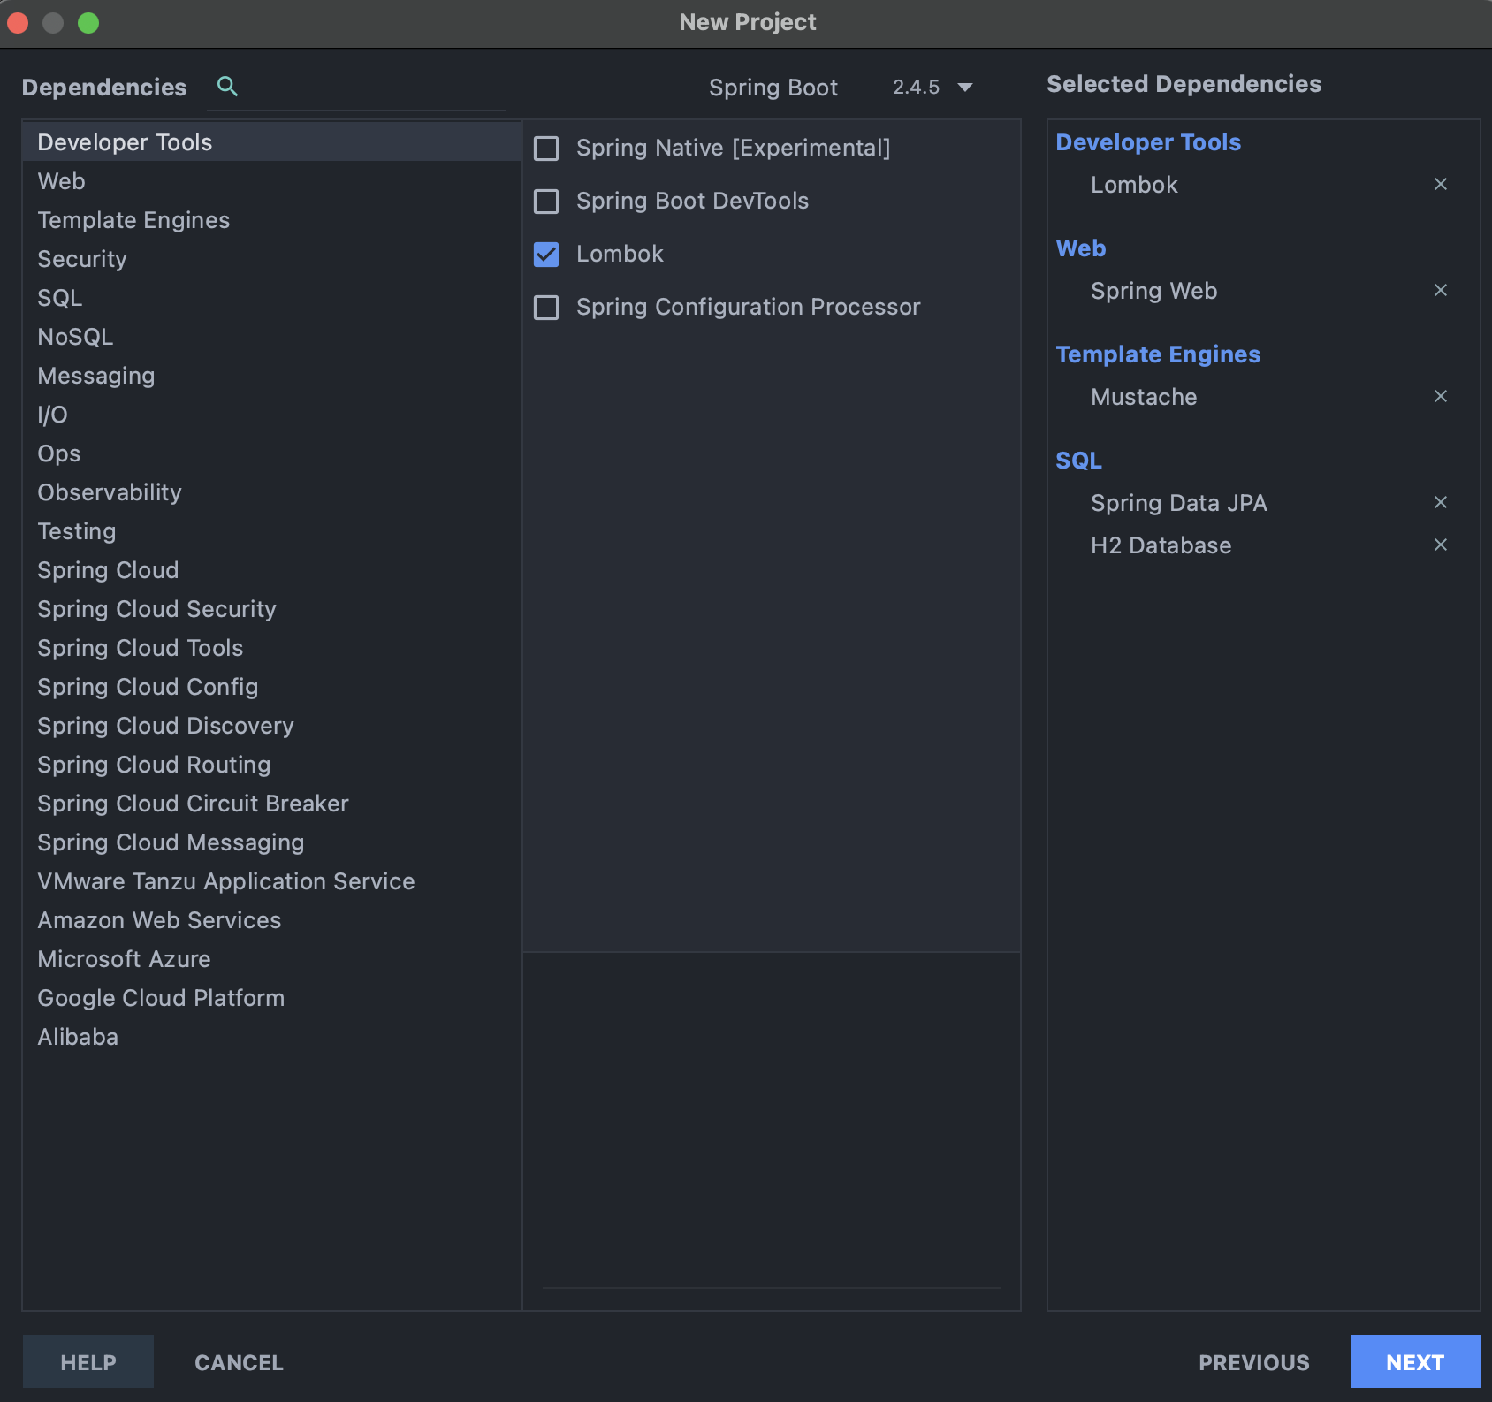Choose the Spring Cloud Messaging category

(272, 842)
